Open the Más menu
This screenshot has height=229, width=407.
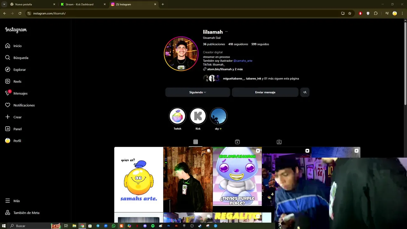(x=12, y=201)
